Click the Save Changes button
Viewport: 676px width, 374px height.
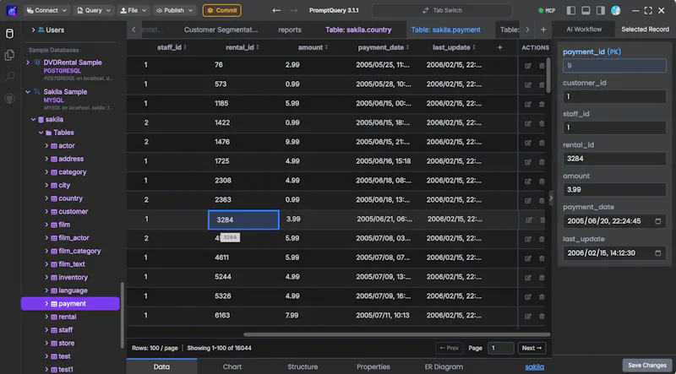point(647,365)
